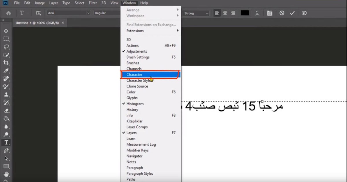Screen dimensions: 347x182
Task: Cancel current text edits
Action: tap(282, 13)
